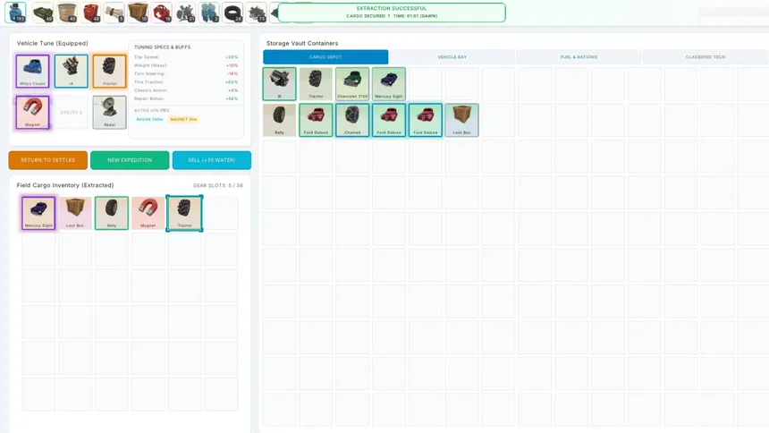Image resolution: width=769 pixels, height=433 pixels.
Task: Select the first-aid medkit resource icon
Action: click(x=162, y=13)
